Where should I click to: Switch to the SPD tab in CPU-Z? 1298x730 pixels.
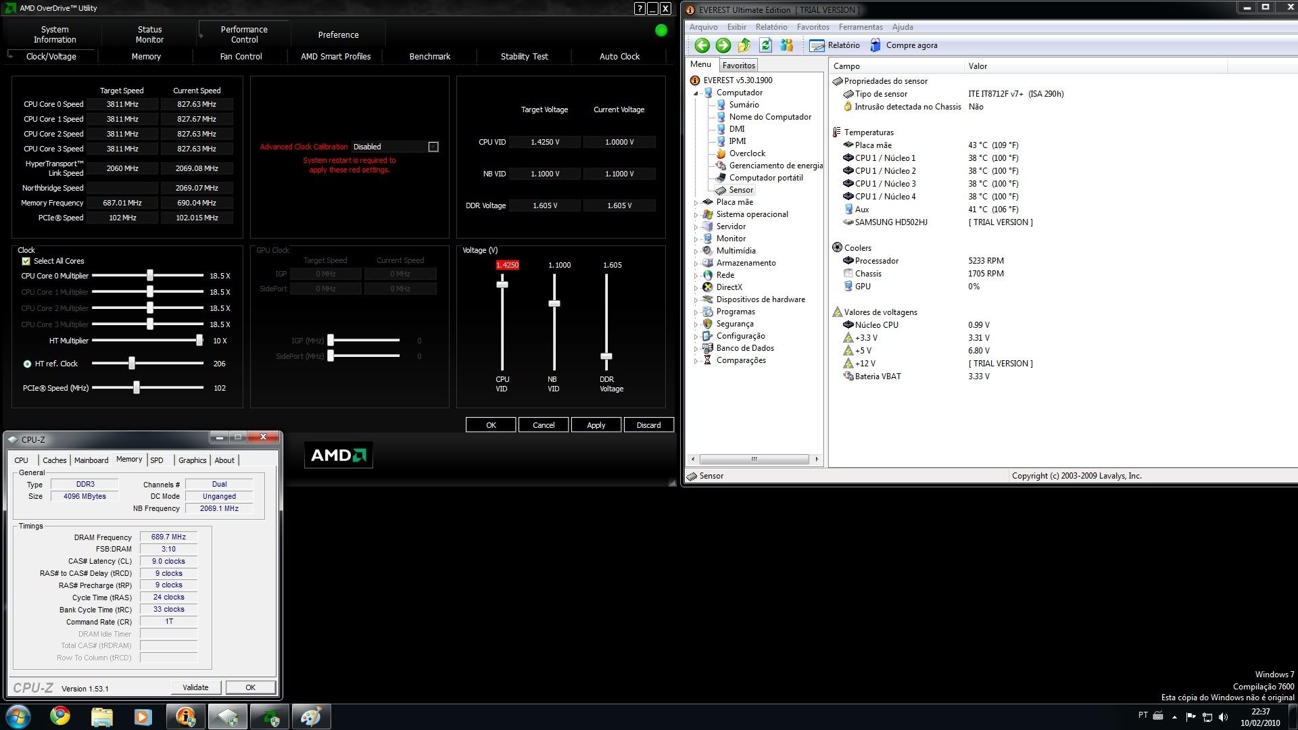point(157,460)
